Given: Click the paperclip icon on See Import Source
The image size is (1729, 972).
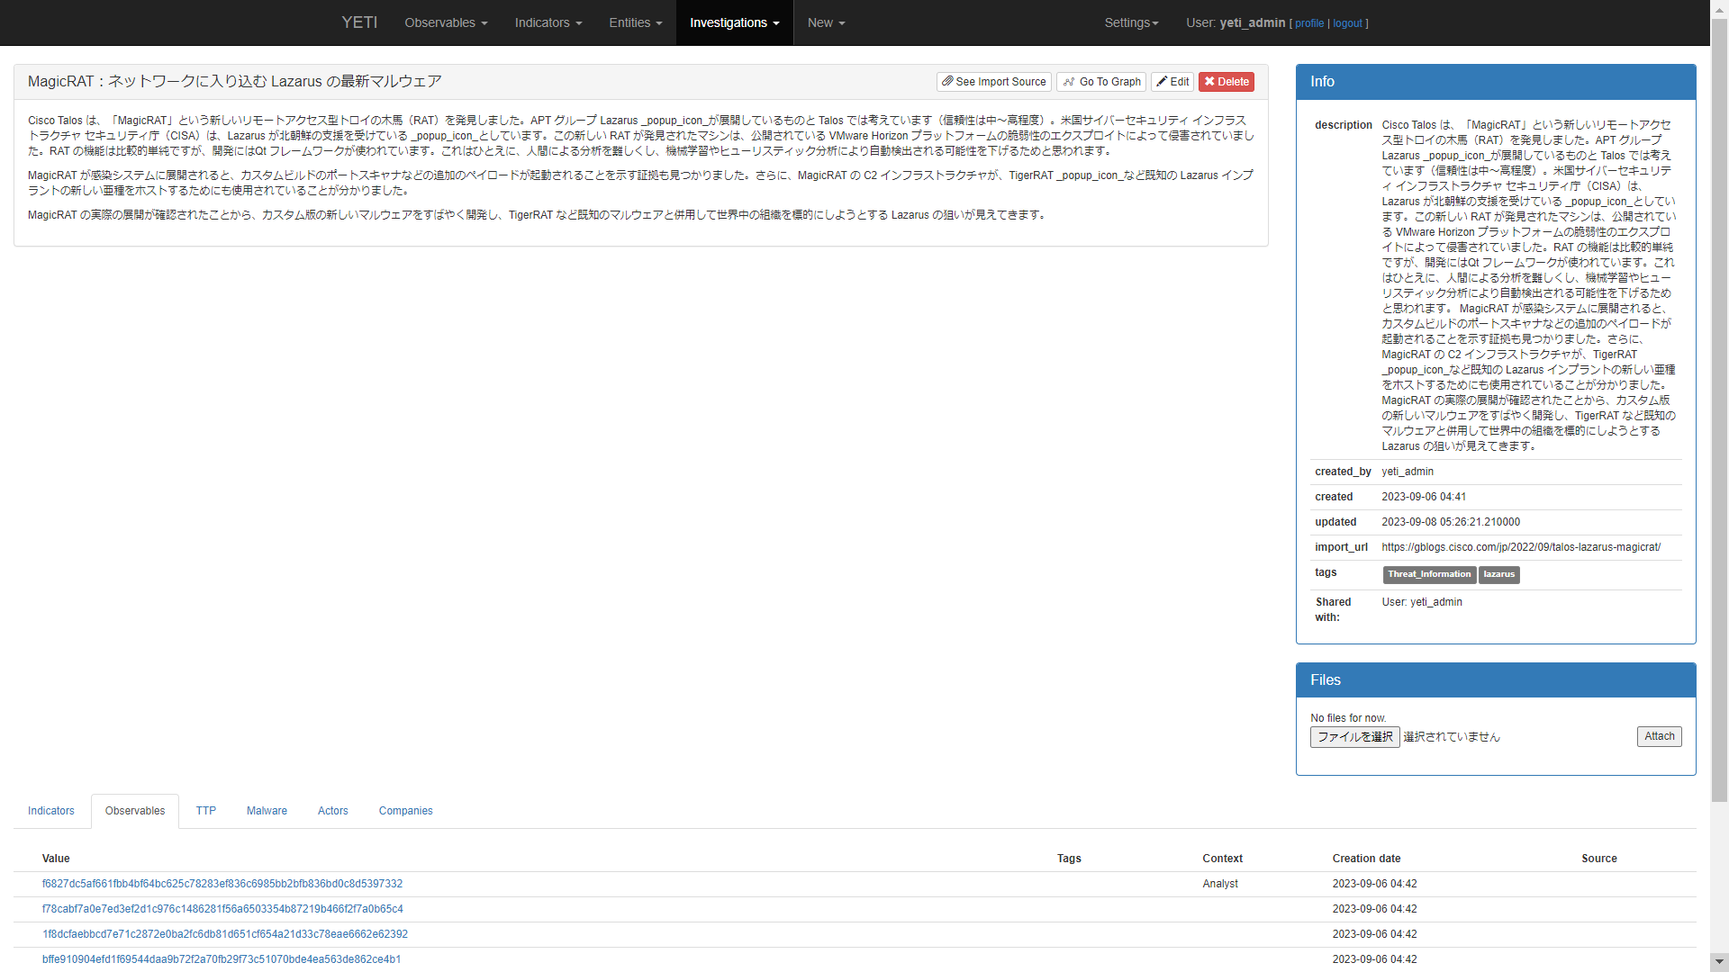Looking at the screenshot, I should 947,82.
